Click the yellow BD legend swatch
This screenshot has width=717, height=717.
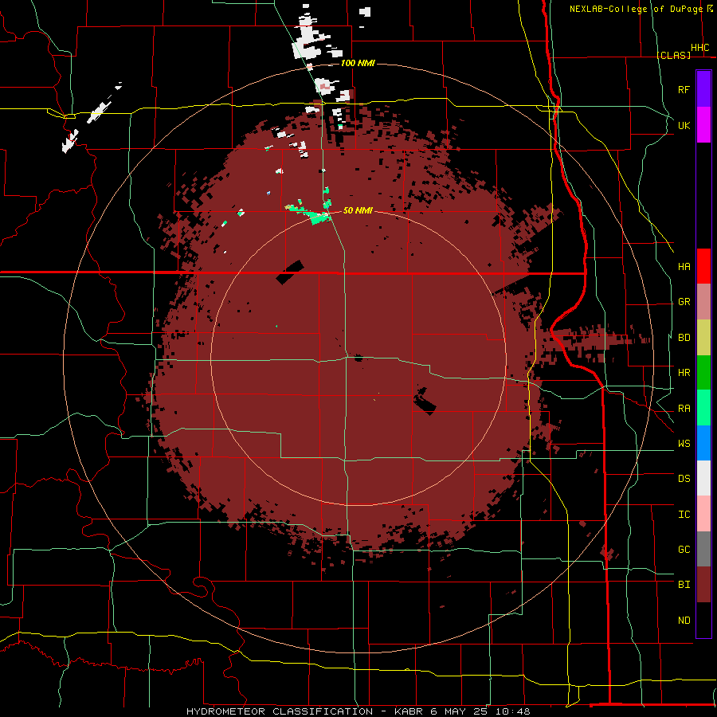tap(703, 338)
